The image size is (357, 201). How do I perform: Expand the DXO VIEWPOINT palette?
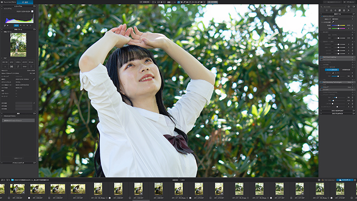337,111
